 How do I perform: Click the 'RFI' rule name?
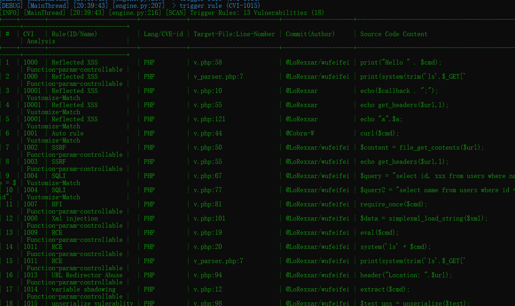57,204
